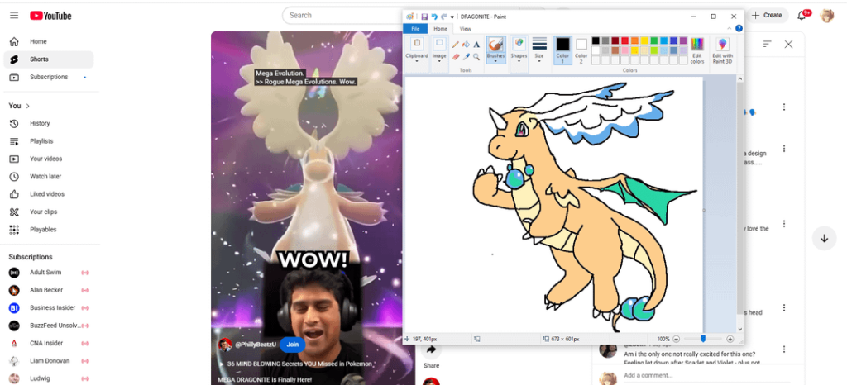Go to next Short with down arrow

[x=825, y=238]
